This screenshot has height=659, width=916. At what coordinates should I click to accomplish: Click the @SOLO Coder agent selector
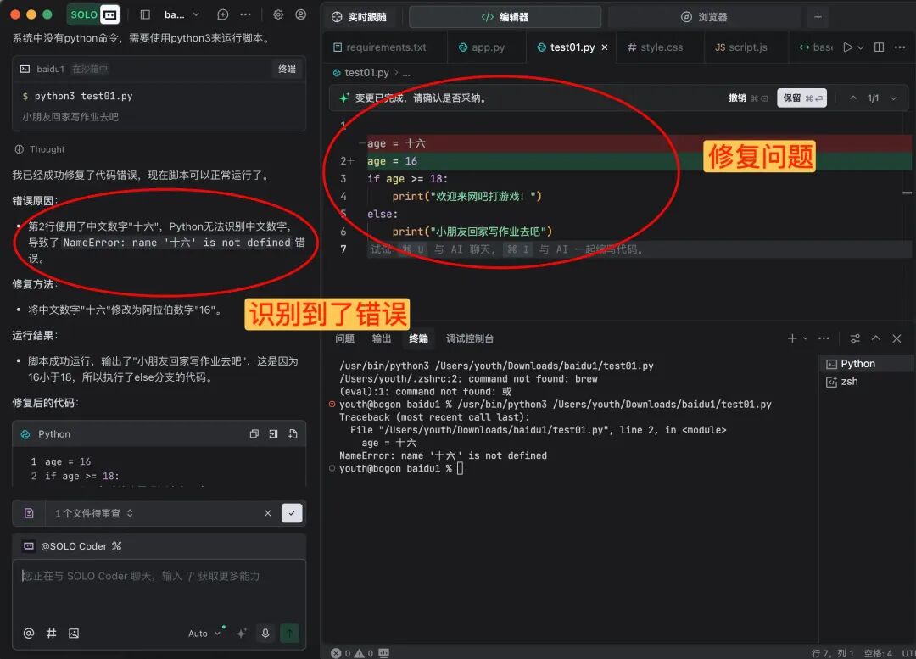72,546
